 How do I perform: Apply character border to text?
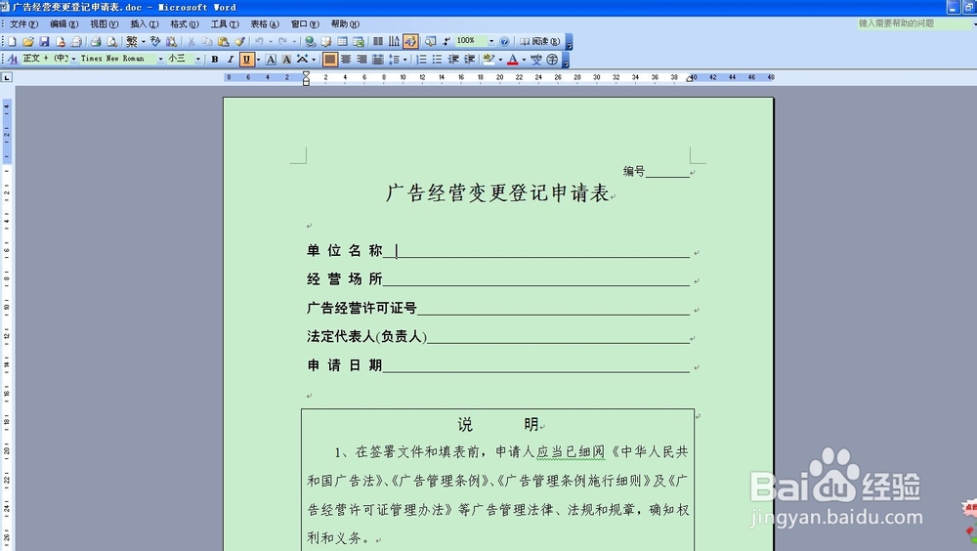[x=271, y=59]
